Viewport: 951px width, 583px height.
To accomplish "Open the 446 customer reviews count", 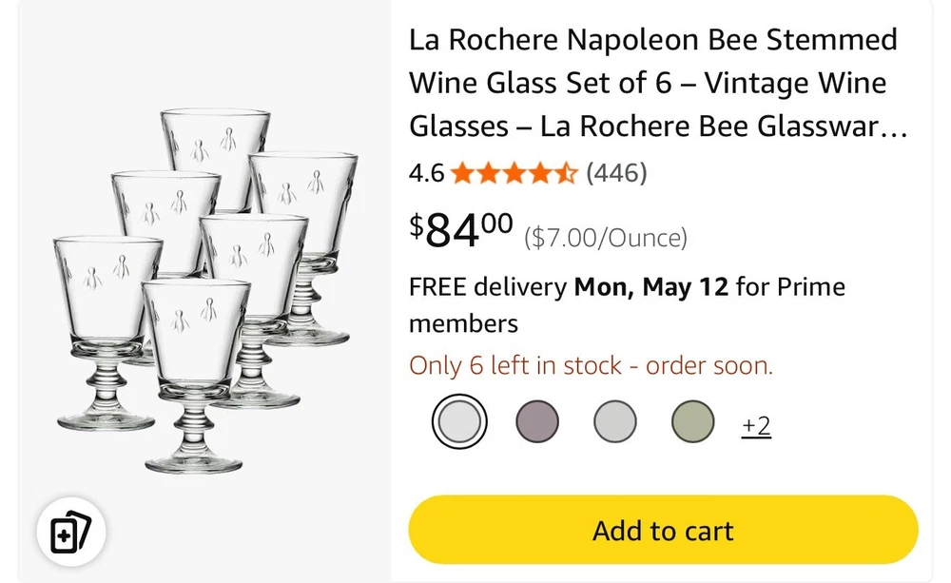I will pyautogui.click(x=616, y=173).
